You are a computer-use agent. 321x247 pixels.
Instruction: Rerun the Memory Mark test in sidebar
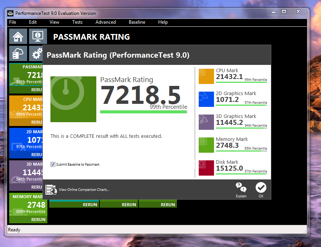28,220
